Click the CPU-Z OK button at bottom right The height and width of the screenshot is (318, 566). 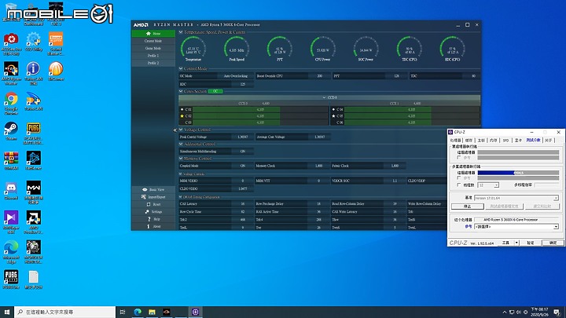point(553,243)
